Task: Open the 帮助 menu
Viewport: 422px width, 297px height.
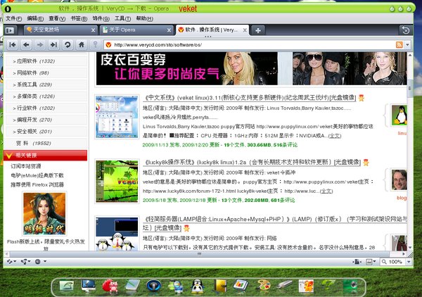Action: pos(144,18)
